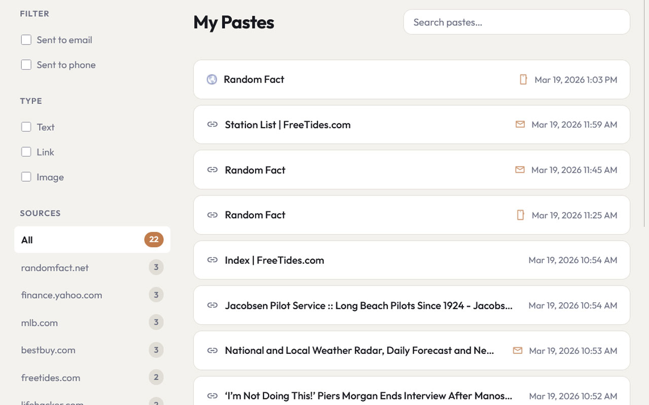Image resolution: width=649 pixels, height=405 pixels.
Task: Tick the Link type checkbox
Action: [26, 152]
